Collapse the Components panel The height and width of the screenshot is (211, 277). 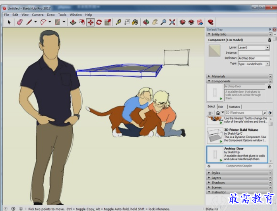point(209,81)
